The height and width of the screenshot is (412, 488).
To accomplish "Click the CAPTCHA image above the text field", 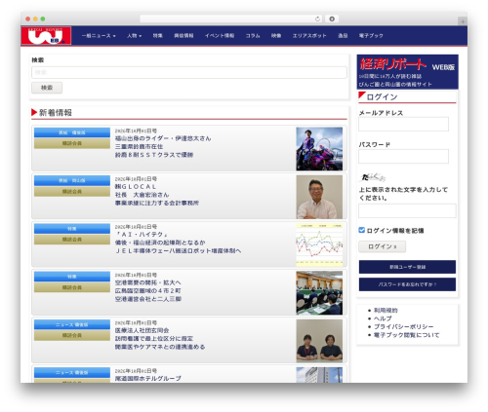I will pyautogui.click(x=373, y=177).
